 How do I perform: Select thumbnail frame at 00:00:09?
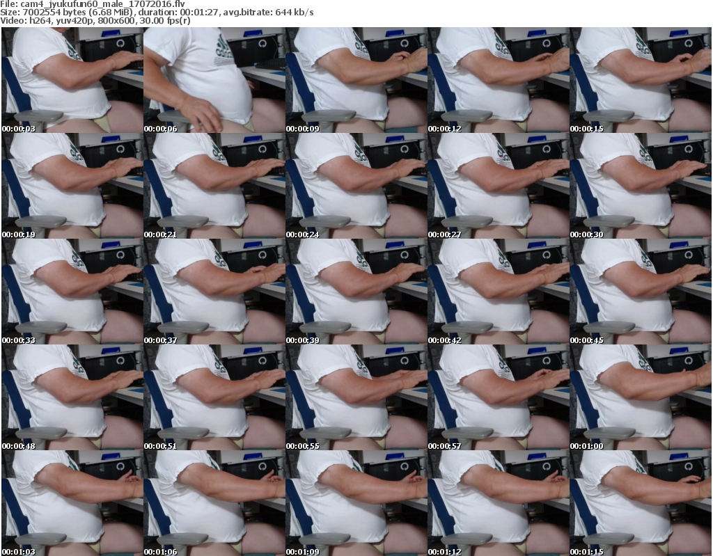click(x=356, y=80)
